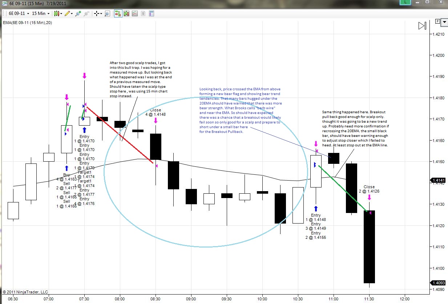448x304 pixels.
Task: Select the red losing trade line
Action: pos(120,134)
